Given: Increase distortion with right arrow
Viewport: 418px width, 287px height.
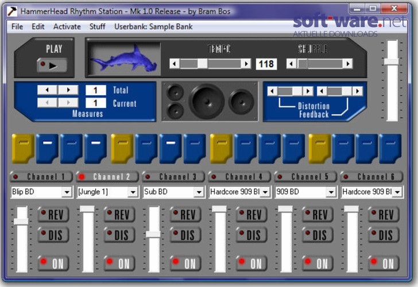Looking at the screenshot, I should tap(308, 91).
